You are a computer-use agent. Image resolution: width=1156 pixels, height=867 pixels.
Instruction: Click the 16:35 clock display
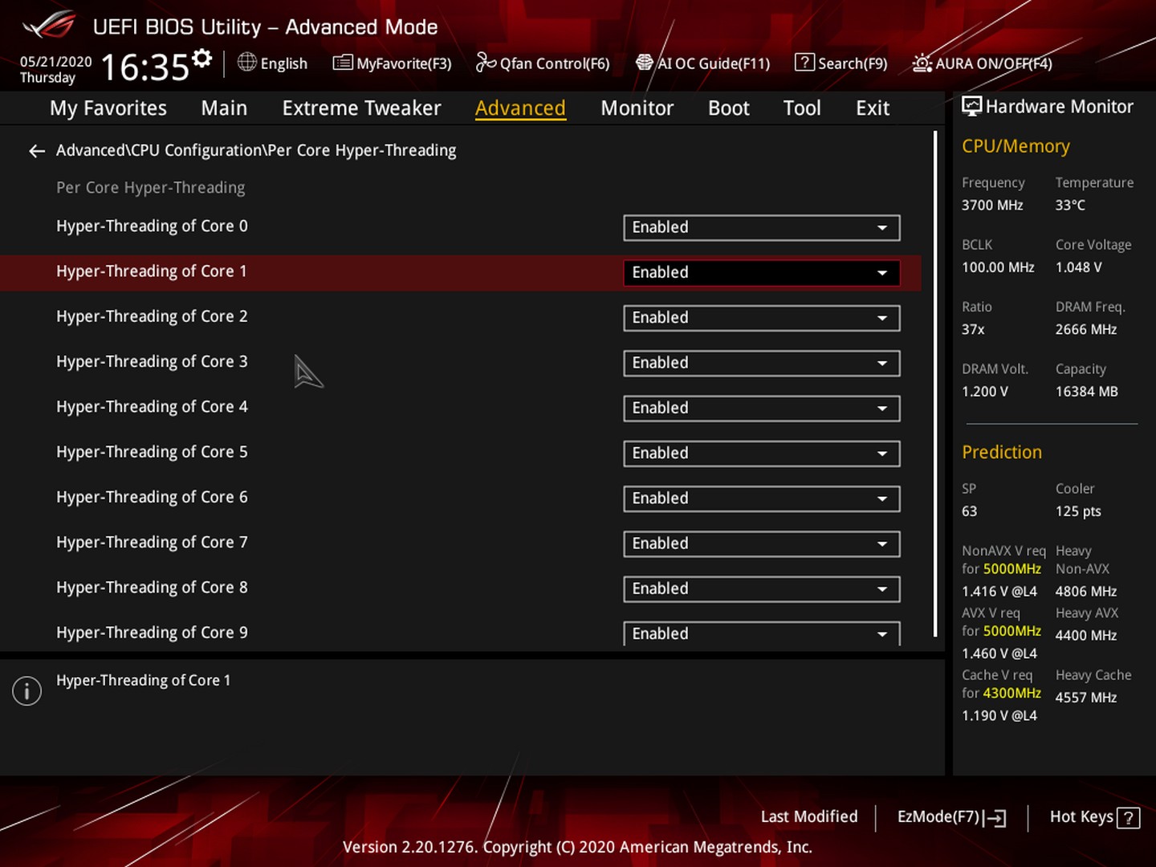144,67
